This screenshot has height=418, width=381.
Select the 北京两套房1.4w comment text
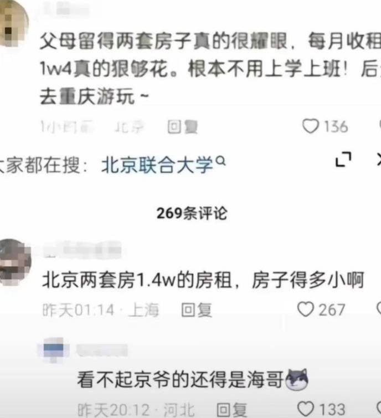203,280
